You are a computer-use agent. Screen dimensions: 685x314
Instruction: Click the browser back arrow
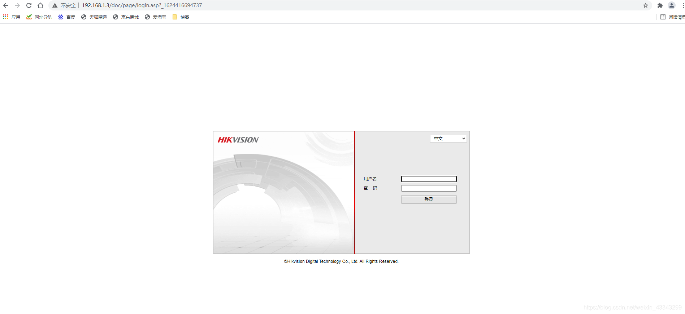tap(6, 5)
